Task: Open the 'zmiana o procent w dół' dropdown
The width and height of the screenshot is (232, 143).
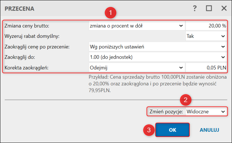Action: coord(136,26)
